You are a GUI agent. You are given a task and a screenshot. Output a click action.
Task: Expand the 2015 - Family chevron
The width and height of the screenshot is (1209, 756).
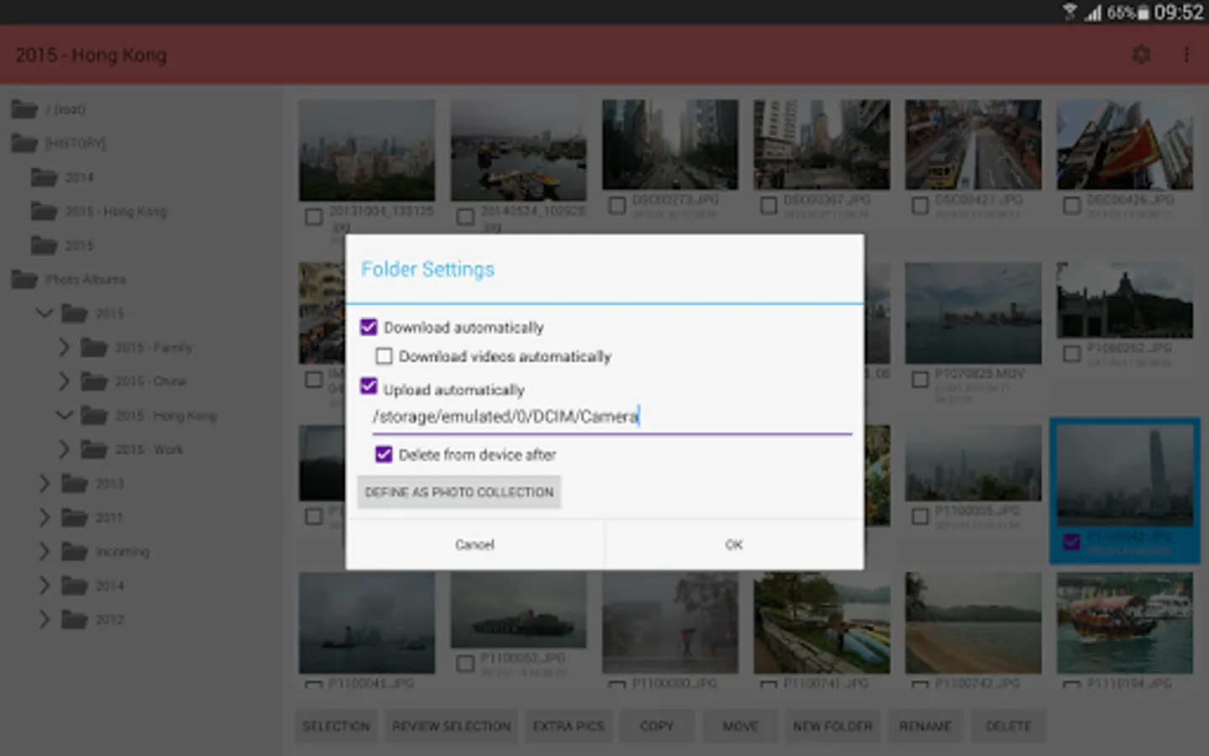[x=64, y=347]
